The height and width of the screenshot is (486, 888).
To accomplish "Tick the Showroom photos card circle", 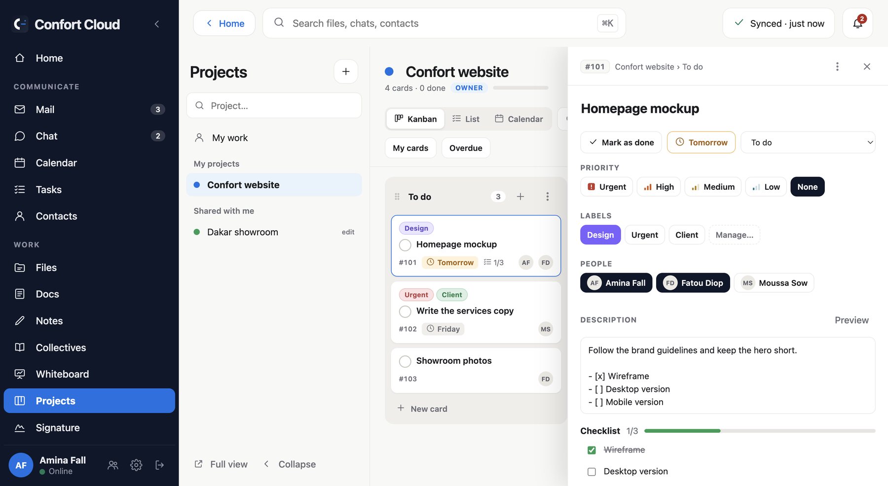I will point(405,361).
